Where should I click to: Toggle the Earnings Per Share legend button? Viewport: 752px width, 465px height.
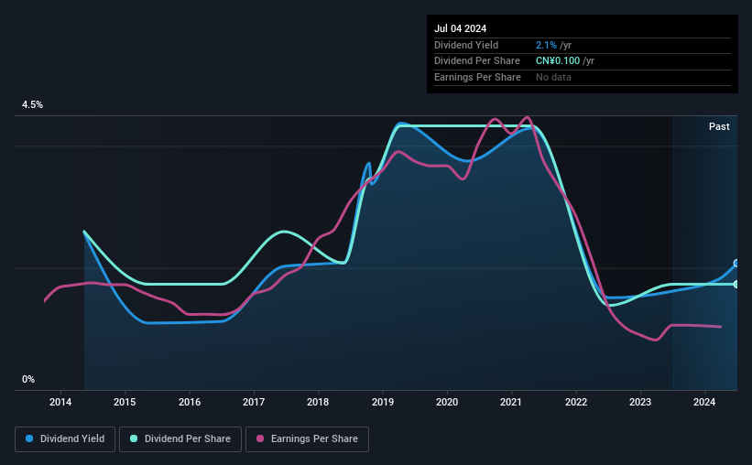coord(307,439)
